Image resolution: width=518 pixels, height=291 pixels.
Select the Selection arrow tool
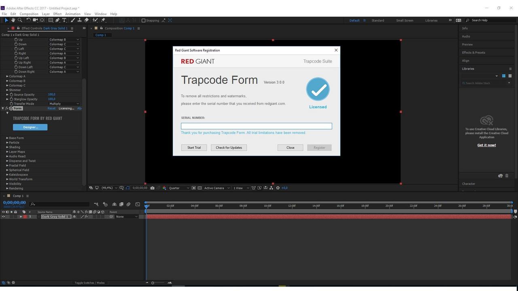(x=6, y=20)
